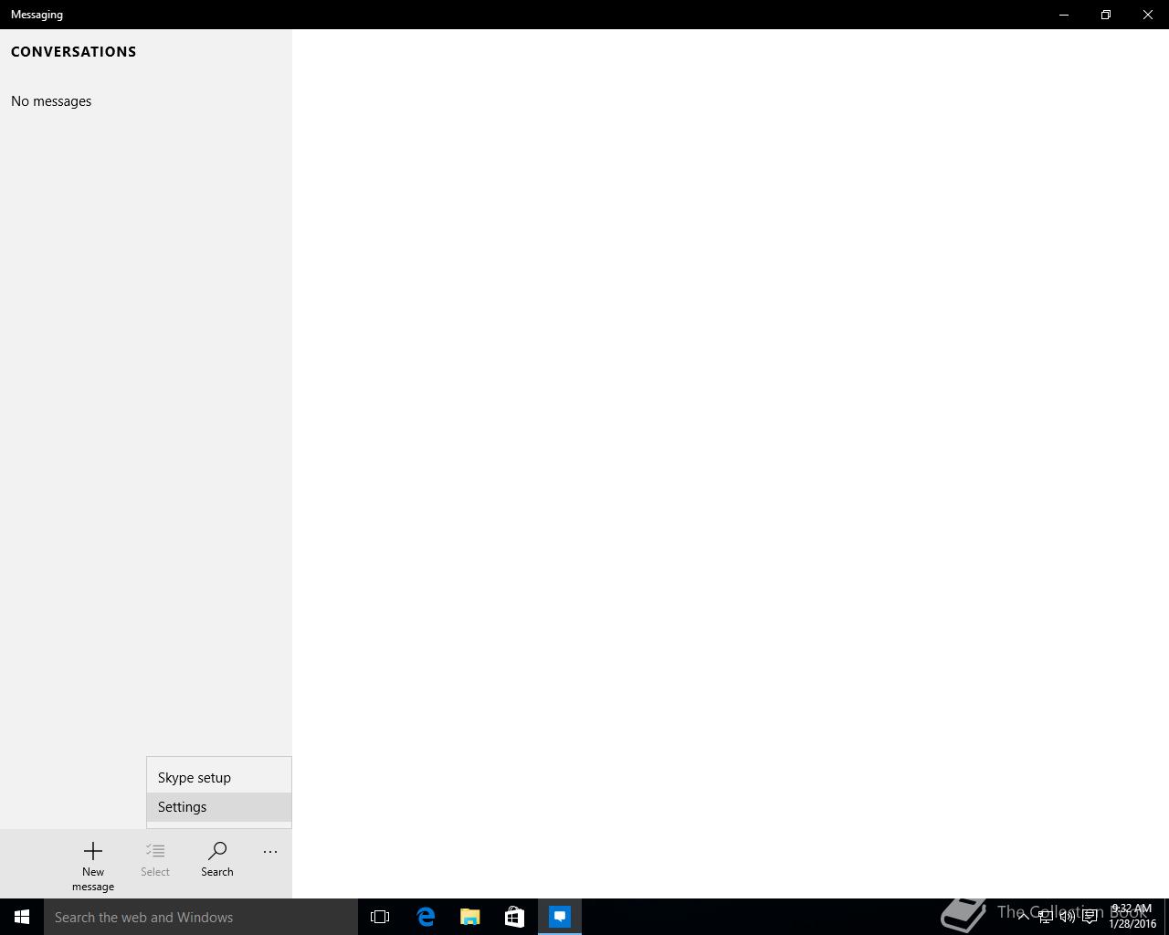Open the Windows Start menu
Screen dimensions: 1169x935
(x=22, y=917)
